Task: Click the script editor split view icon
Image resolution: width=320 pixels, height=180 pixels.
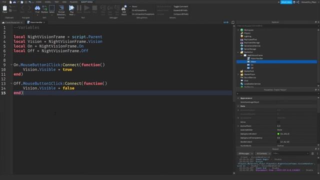Action: 233,22
